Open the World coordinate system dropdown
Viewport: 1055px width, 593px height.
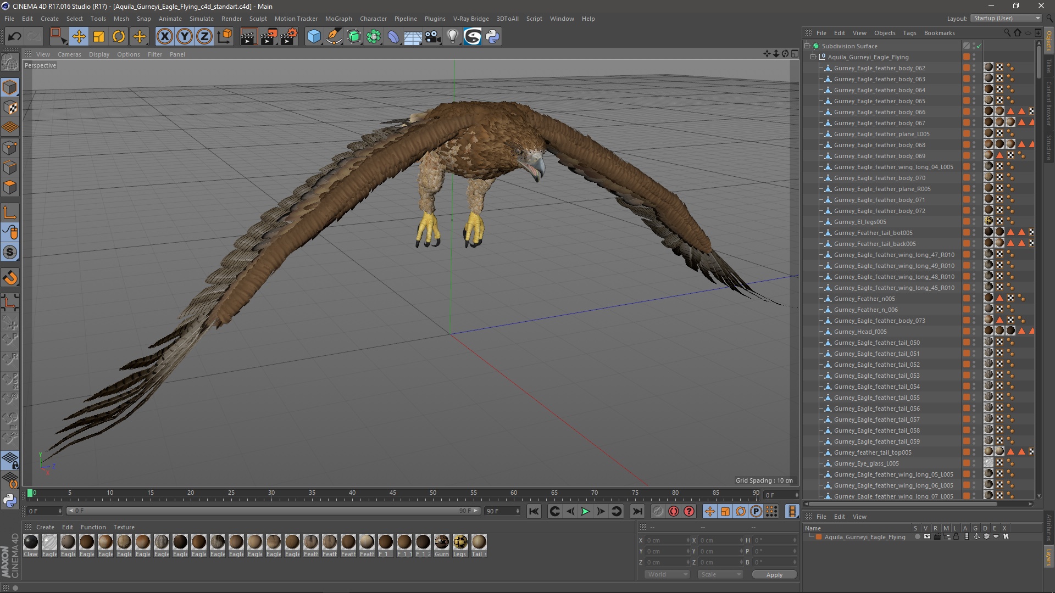[667, 574]
